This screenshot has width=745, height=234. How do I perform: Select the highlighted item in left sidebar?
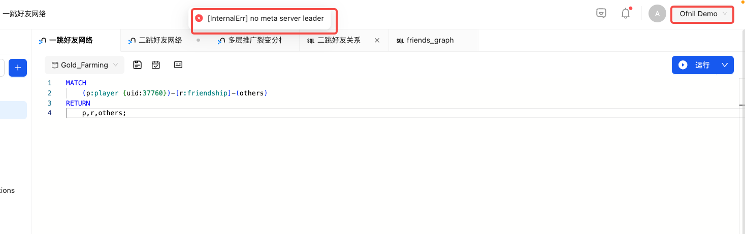tap(13, 110)
